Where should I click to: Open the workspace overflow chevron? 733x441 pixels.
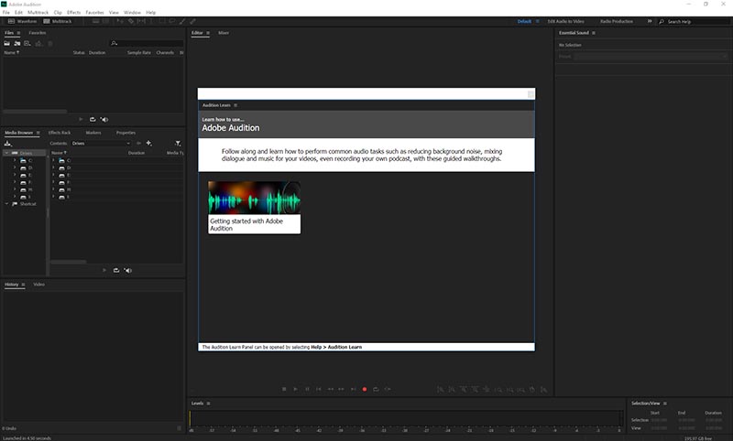click(650, 21)
